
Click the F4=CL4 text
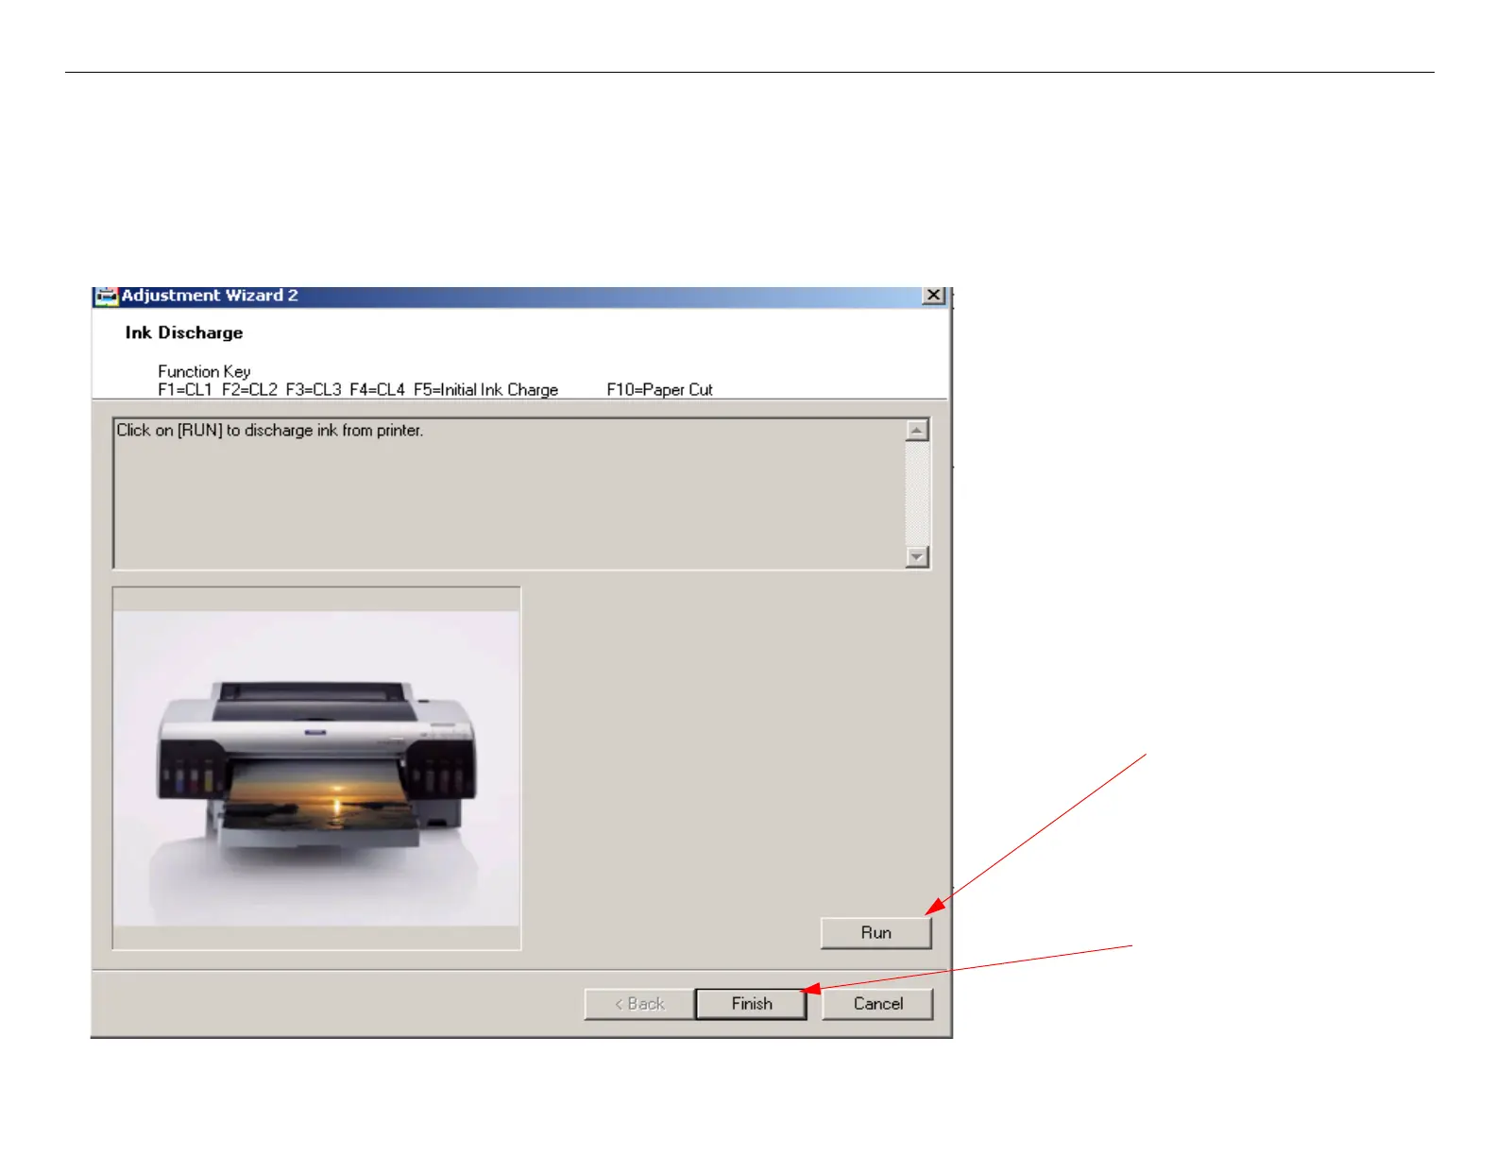click(x=377, y=389)
